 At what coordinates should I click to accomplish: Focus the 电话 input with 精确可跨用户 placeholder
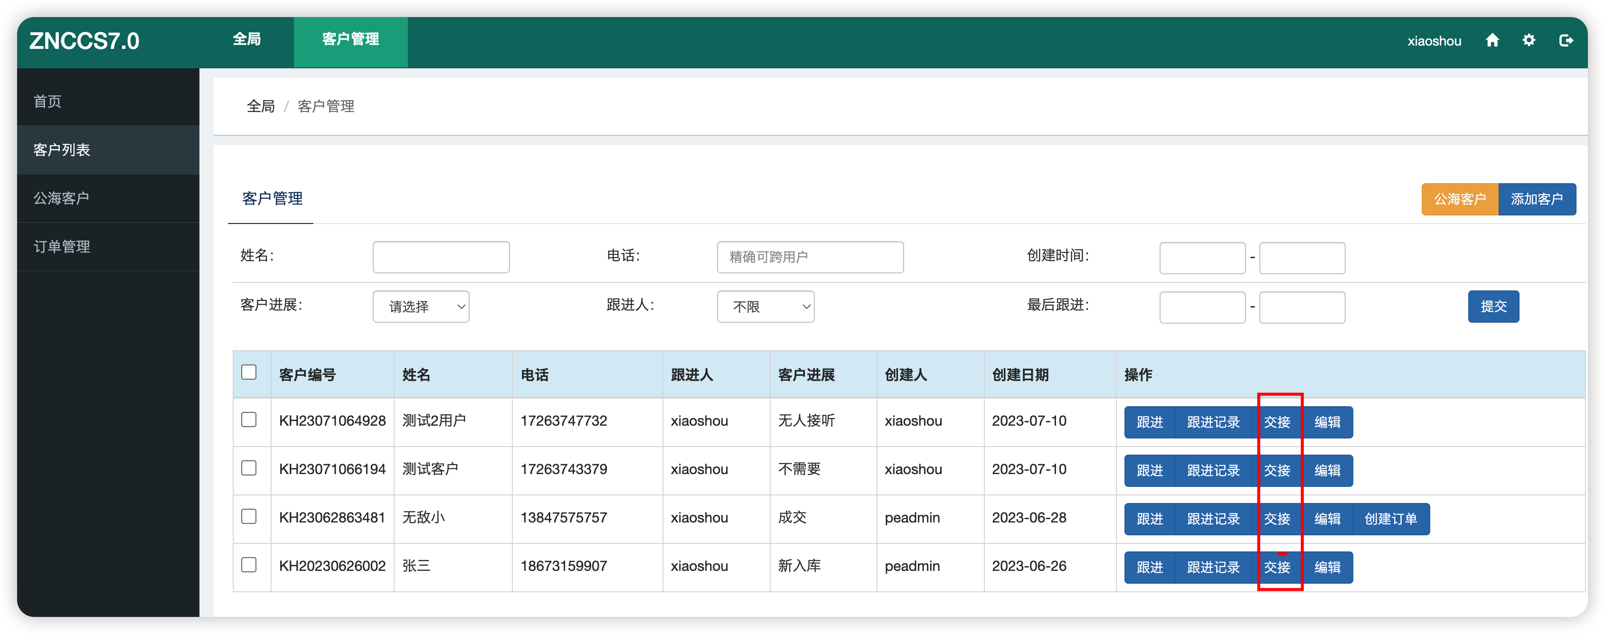(810, 257)
